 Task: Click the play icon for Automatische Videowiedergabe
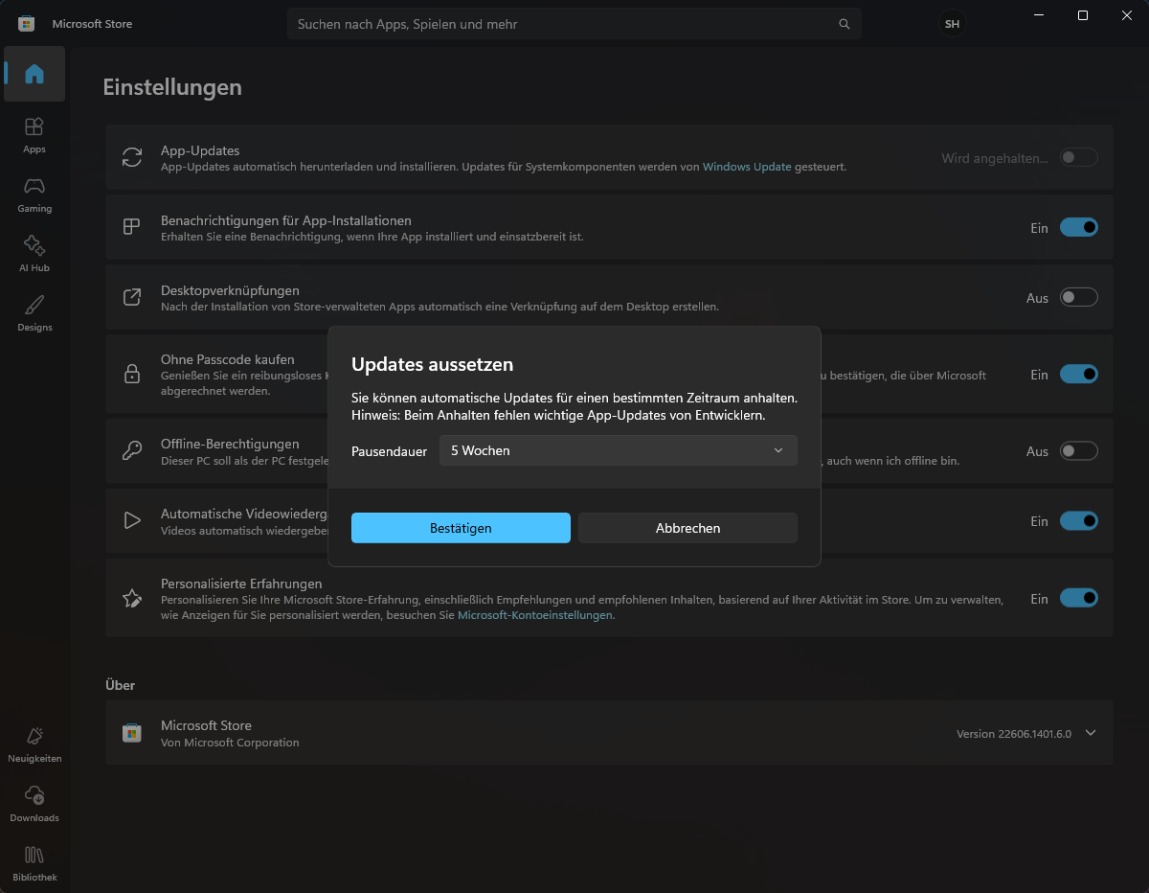[x=132, y=521]
